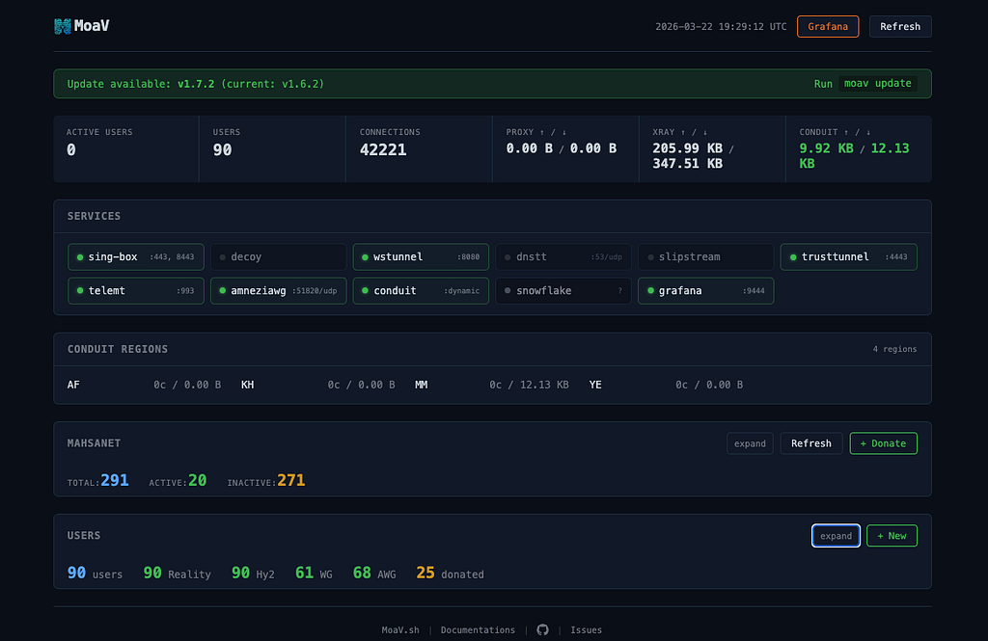Screen dimensions: 988x641
Task: Select the snowflake service chip
Action: tap(563, 291)
